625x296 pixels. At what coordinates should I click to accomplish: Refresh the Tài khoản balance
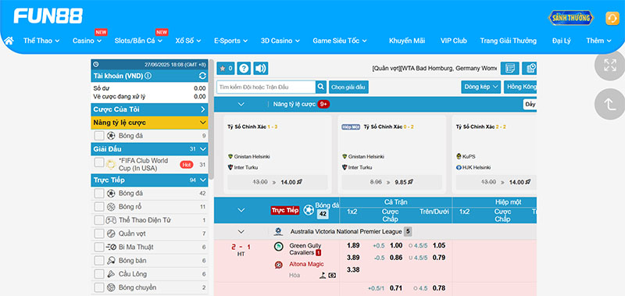coord(202,76)
